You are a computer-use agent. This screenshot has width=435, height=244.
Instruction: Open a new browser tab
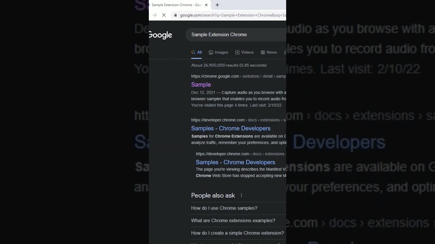pos(217,5)
